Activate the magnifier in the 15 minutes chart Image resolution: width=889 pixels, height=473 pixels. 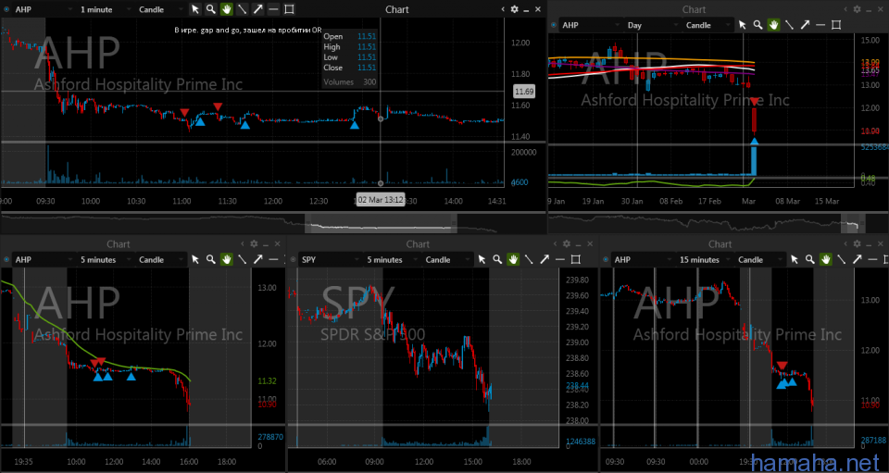[x=809, y=259]
